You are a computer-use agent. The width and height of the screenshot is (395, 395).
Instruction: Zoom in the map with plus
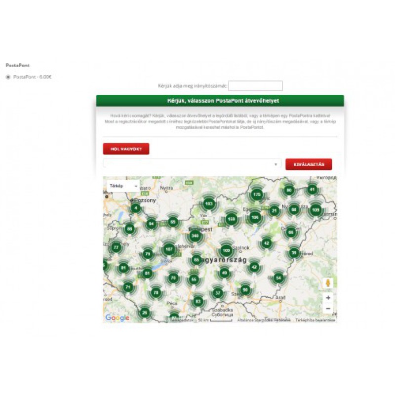(328, 298)
